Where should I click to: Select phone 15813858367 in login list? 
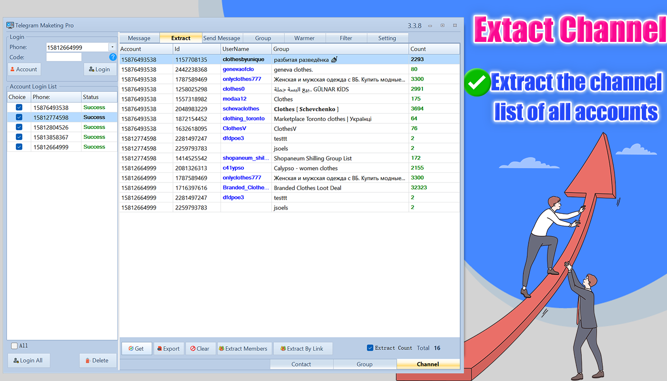tap(51, 137)
